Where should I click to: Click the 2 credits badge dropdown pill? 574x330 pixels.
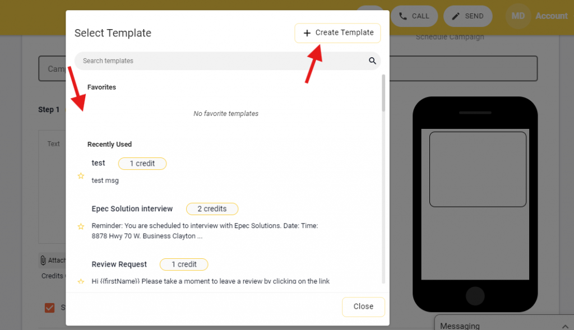(212, 208)
